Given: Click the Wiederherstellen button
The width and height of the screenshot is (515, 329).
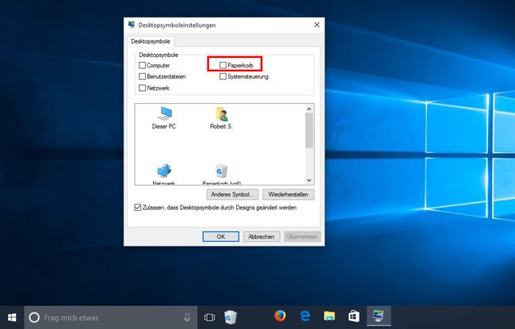Looking at the screenshot, I should click(288, 194).
